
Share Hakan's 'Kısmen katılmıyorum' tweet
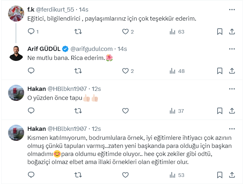[232, 175]
